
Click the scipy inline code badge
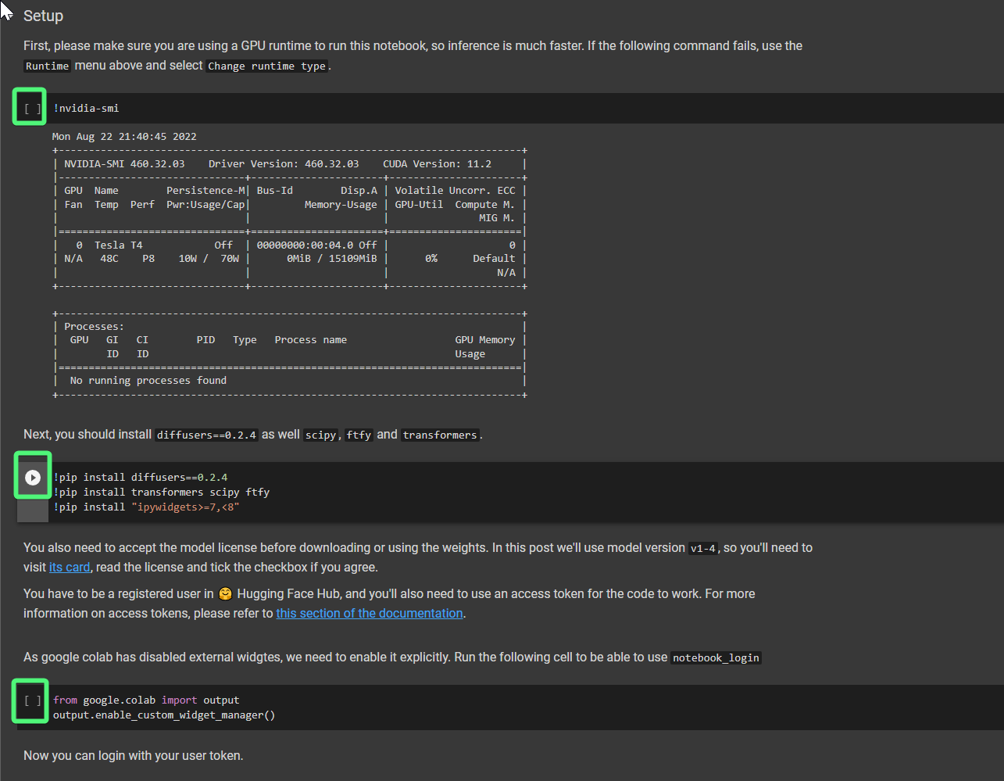(320, 435)
